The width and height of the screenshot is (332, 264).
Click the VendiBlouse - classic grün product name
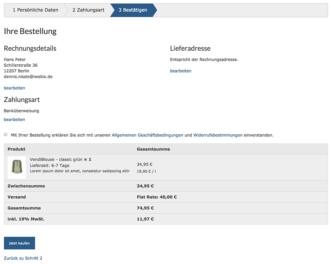(56, 160)
